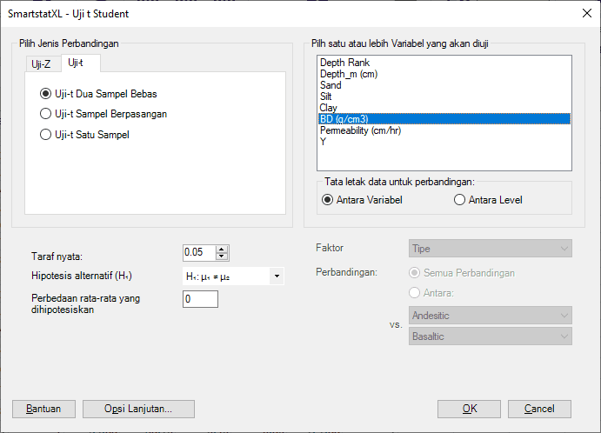The image size is (601, 433).
Task: Select Uji-t Dua Sampel Bebas option
Action: pos(45,93)
